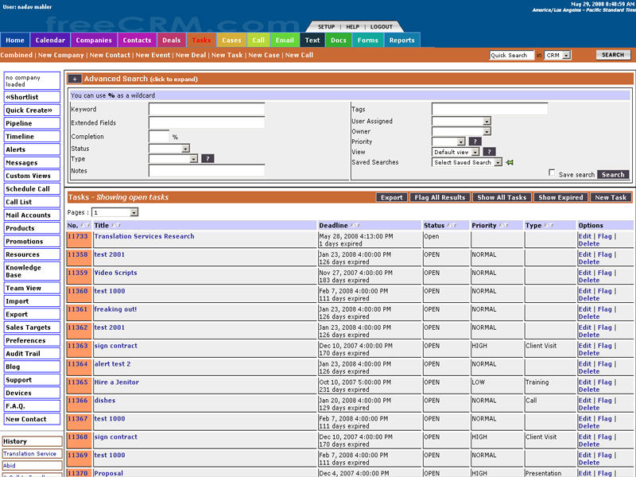This screenshot has height=477, width=636.
Task: Click the New Event link
Action: point(153,55)
